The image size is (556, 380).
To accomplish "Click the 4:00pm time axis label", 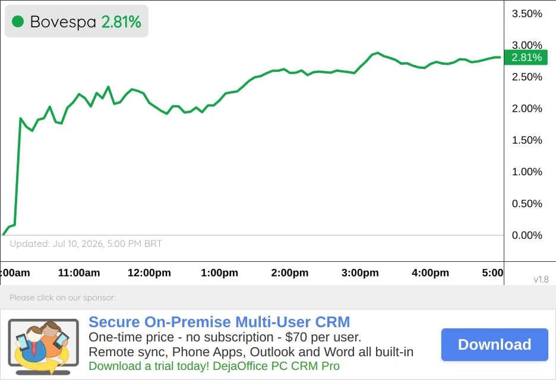I will [x=430, y=273].
